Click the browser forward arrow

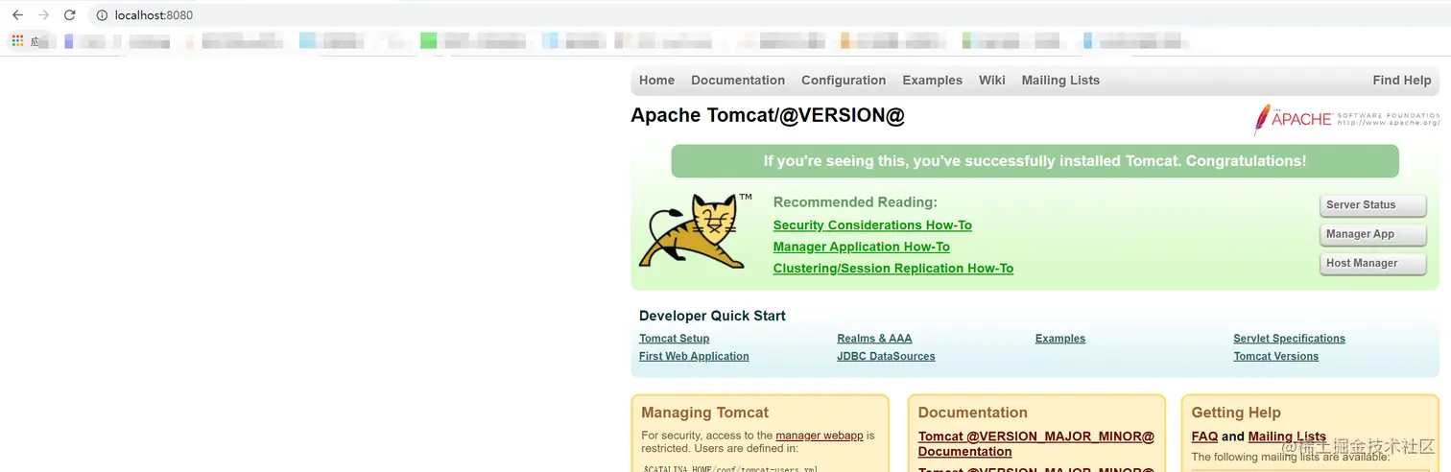[43, 15]
